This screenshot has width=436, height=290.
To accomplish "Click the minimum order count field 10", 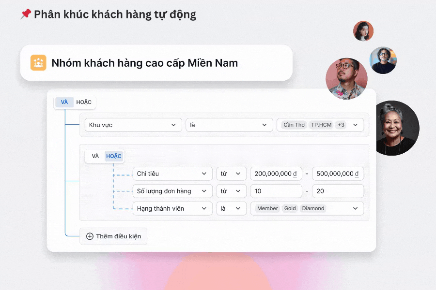I will coord(276,191).
